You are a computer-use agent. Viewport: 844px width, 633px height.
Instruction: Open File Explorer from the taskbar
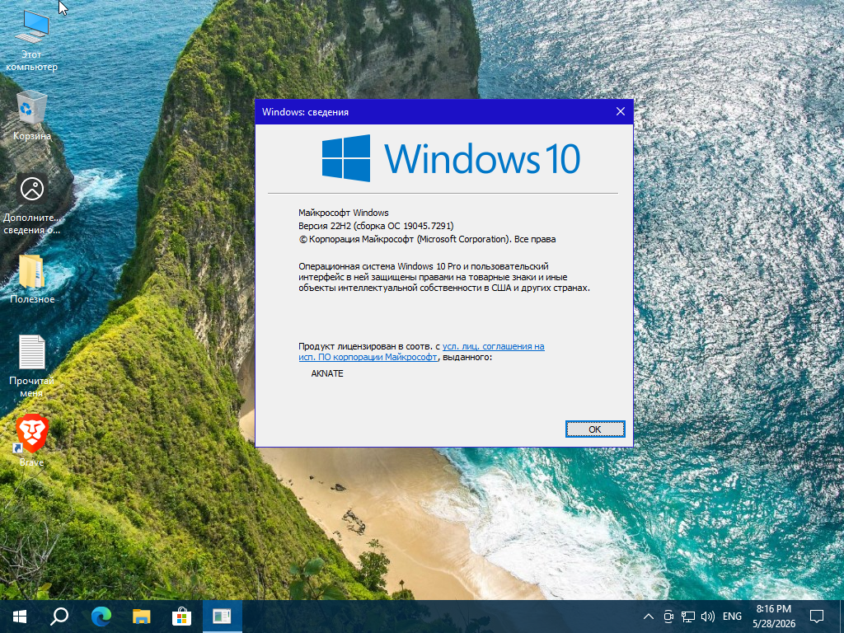pyautogui.click(x=141, y=617)
